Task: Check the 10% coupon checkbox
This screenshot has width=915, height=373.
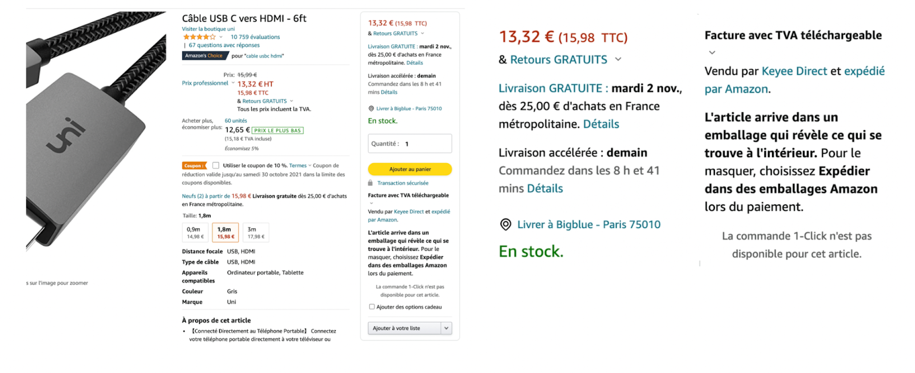Action: click(x=215, y=165)
